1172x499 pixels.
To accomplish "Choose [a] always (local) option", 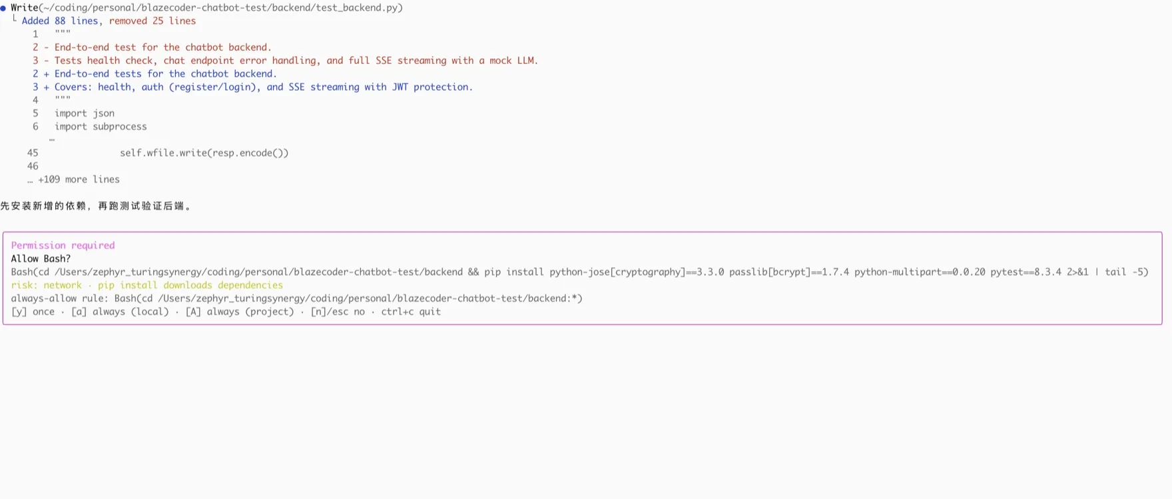I will 120,312.
